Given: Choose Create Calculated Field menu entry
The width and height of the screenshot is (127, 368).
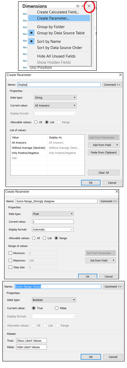Looking at the screenshot, I should point(58,12).
